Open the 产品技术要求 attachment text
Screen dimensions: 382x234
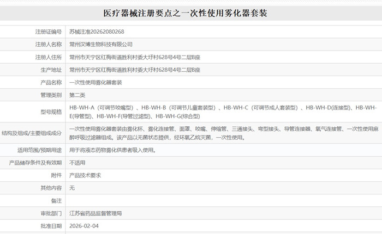pos(85,175)
